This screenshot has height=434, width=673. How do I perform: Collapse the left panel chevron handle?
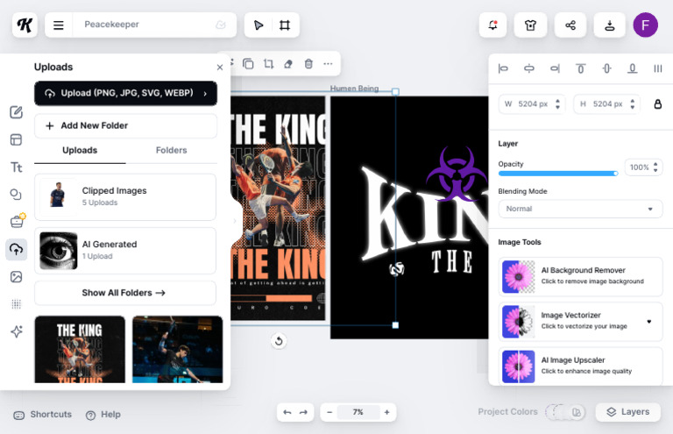tap(235, 221)
